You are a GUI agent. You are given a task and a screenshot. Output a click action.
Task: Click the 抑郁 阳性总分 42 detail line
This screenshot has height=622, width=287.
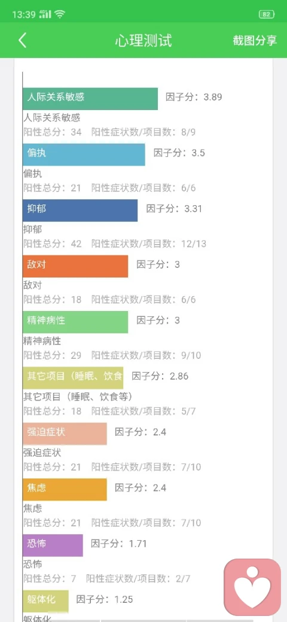(115, 243)
